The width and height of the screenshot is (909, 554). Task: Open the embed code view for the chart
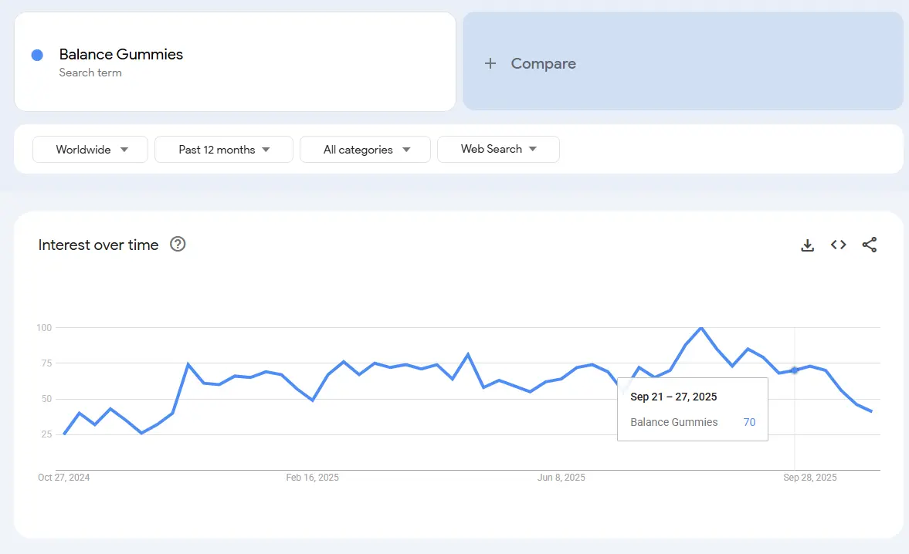coord(838,245)
